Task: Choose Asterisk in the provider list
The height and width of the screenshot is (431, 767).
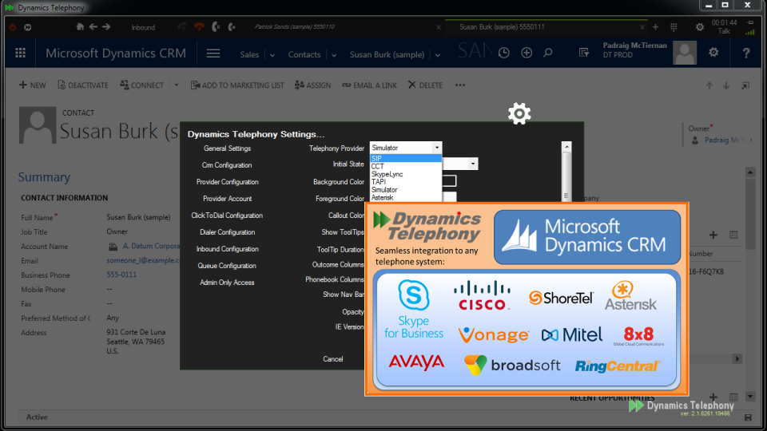Action: (x=406, y=197)
